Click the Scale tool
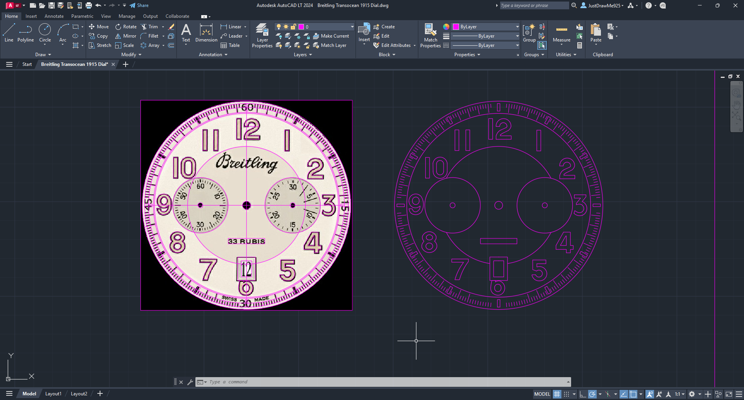Screen dimensions: 744x400 click(124, 45)
